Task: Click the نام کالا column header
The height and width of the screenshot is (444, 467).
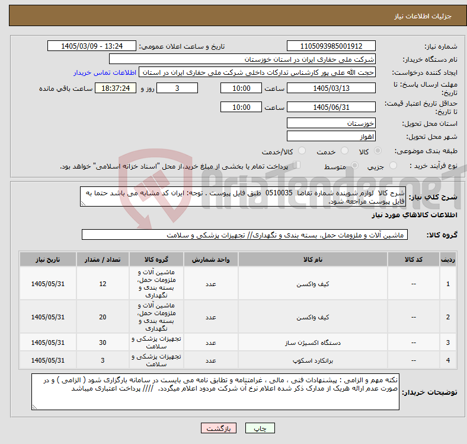Action: (x=313, y=259)
